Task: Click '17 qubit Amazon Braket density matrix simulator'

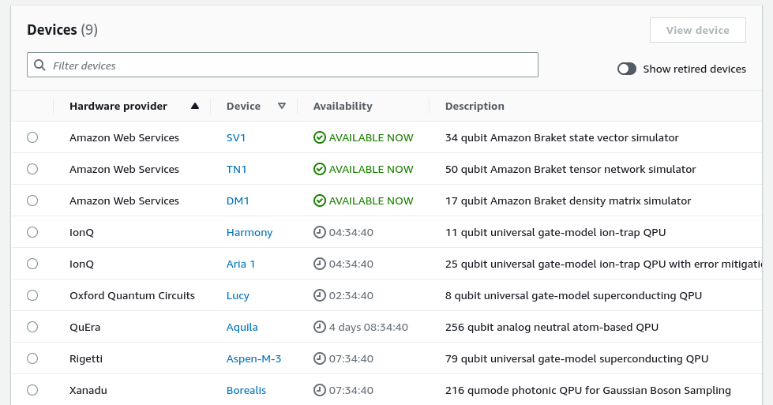Action: pos(568,201)
